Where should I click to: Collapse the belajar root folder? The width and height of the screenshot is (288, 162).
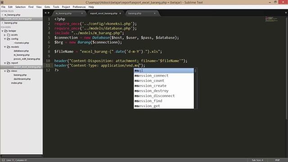[3, 31]
